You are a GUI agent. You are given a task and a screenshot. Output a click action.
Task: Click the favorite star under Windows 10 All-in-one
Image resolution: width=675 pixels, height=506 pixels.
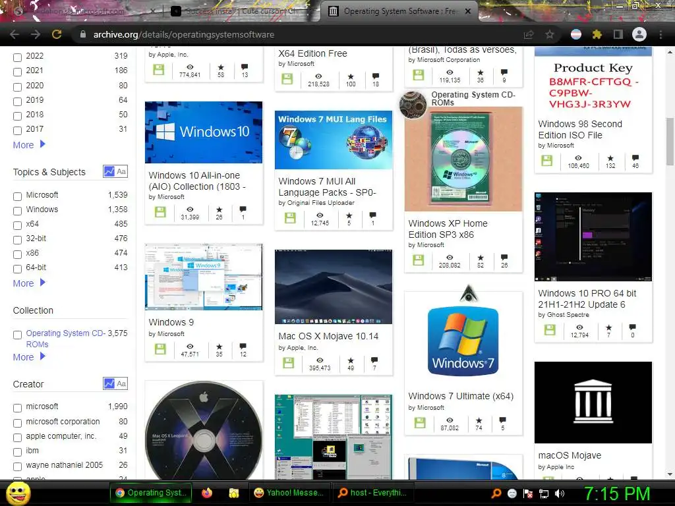point(219,209)
